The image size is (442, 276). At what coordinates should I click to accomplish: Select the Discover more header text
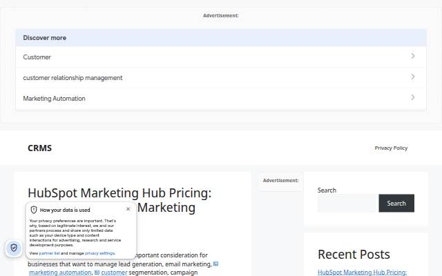pyautogui.click(x=45, y=38)
